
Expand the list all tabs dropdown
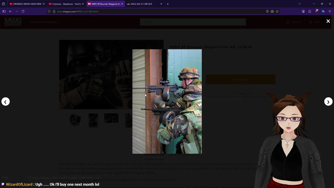tap(300, 4)
